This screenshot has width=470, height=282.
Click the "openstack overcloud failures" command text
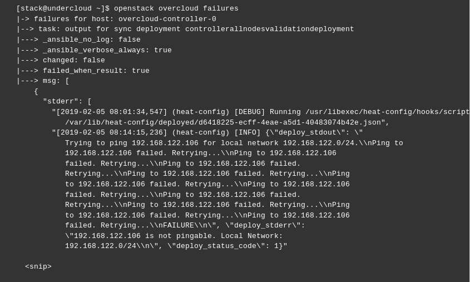pos(176,8)
